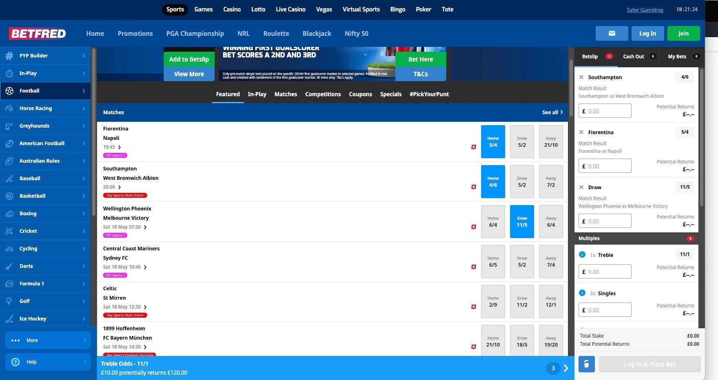Click See all matches link
Image resolution: width=718 pixels, height=380 pixels.
point(552,112)
